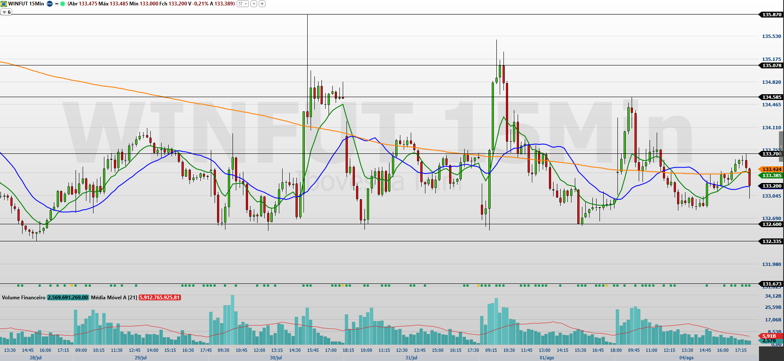Click the 134.820 price axis label
784x361 pixels.
coord(771,82)
